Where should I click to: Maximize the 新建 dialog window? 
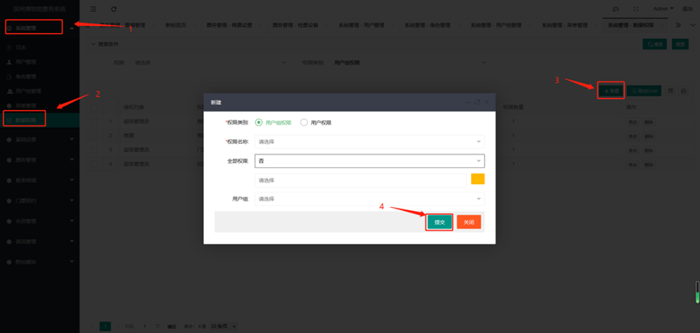pyautogui.click(x=477, y=103)
